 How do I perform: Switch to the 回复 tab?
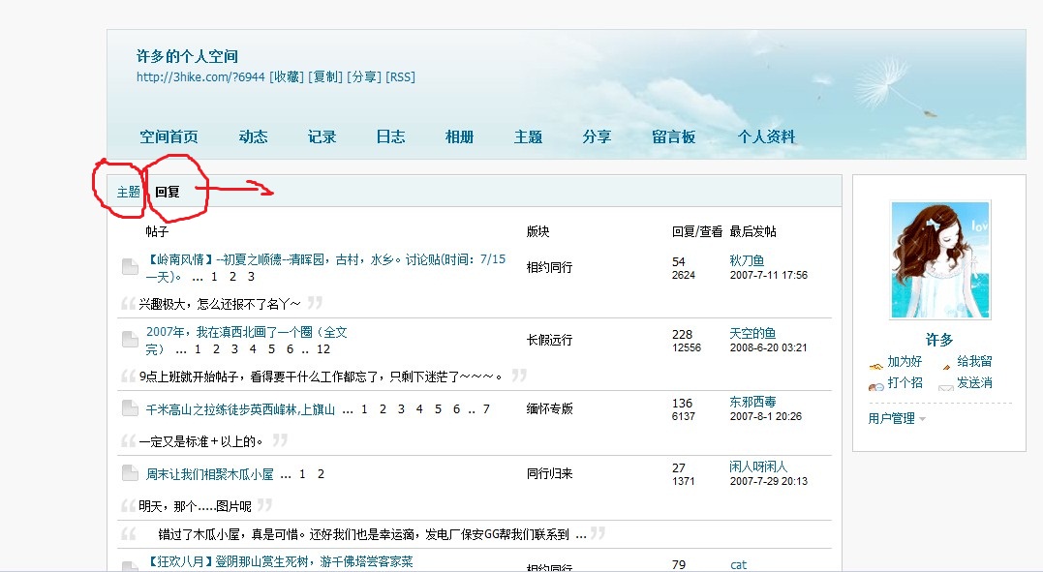point(168,192)
